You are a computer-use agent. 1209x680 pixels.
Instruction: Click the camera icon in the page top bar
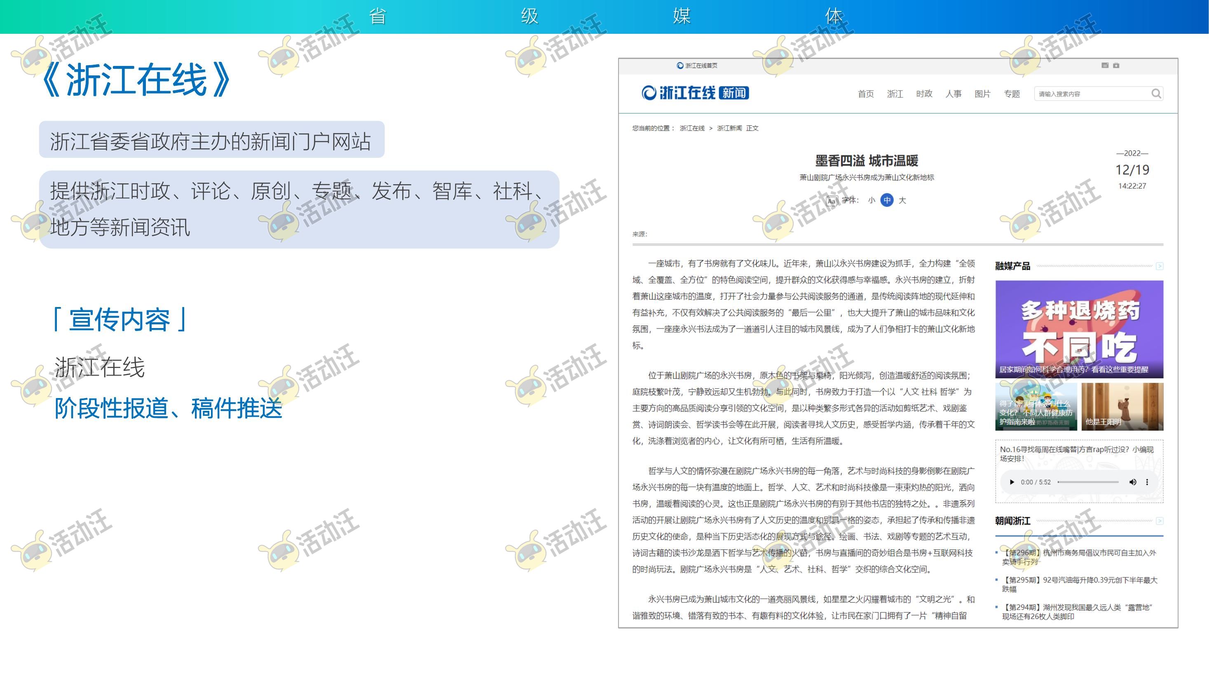point(1116,65)
